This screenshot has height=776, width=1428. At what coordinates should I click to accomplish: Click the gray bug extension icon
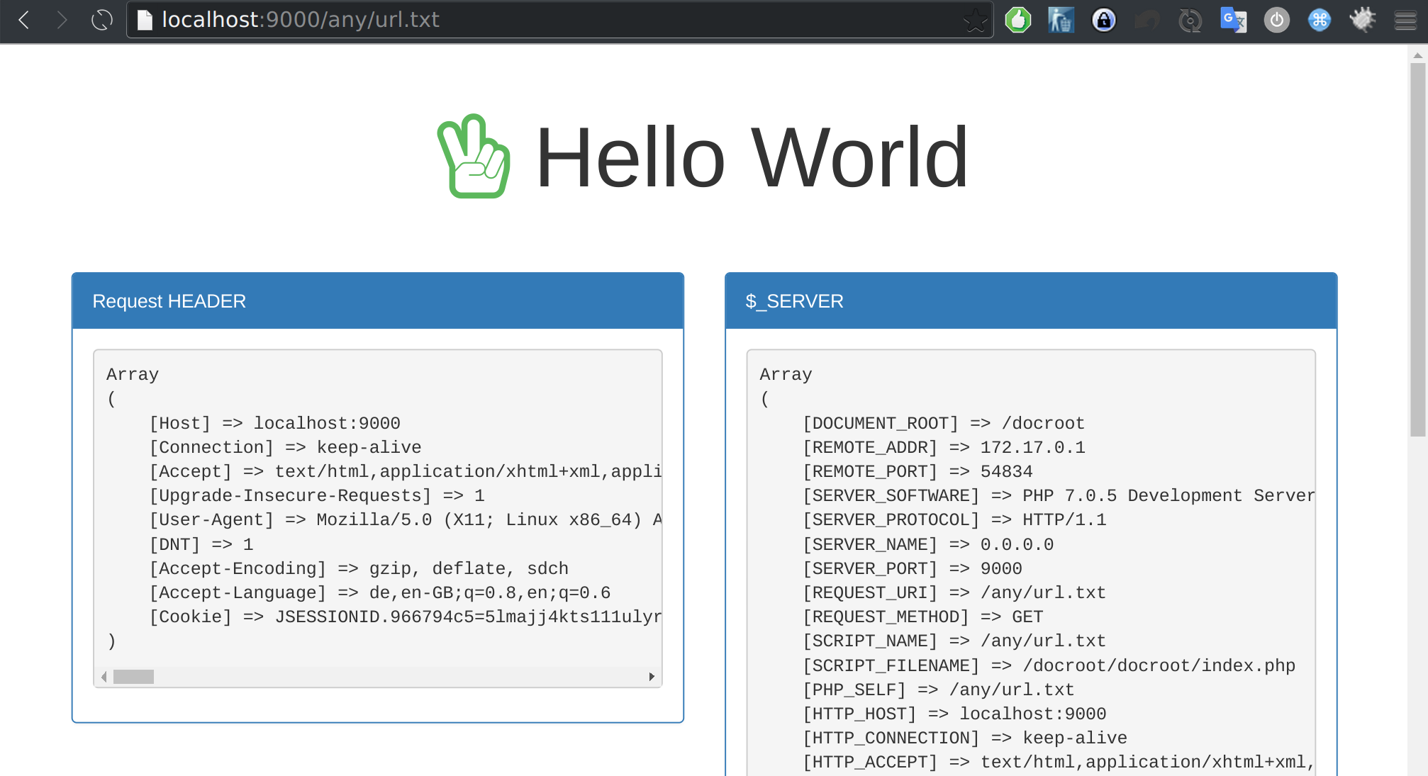pyautogui.click(x=1362, y=20)
